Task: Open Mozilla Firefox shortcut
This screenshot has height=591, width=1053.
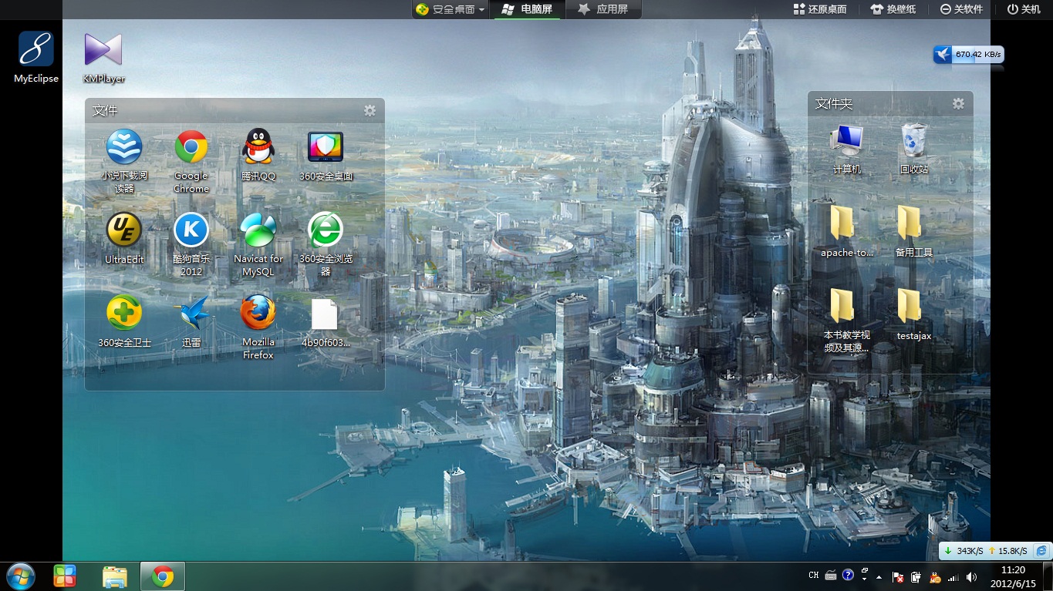Action: [258, 327]
